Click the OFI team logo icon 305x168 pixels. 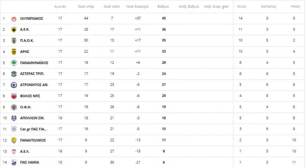pos(14,107)
